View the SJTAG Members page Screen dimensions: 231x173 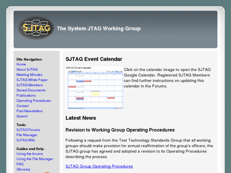click(30, 85)
